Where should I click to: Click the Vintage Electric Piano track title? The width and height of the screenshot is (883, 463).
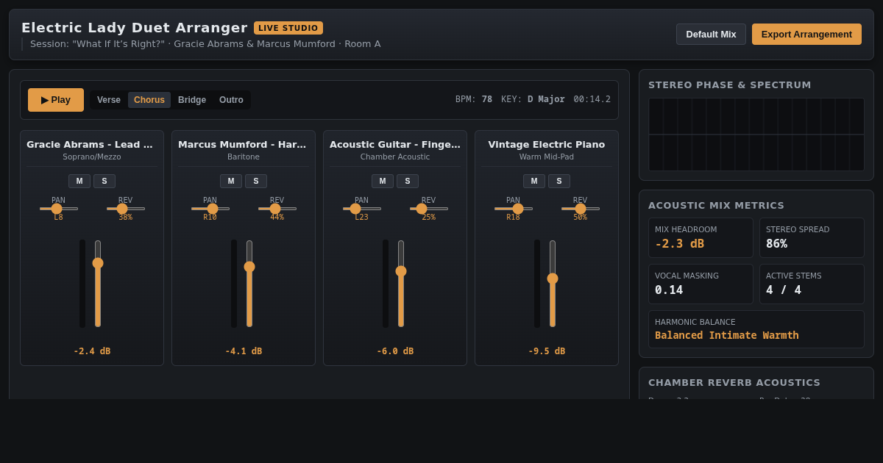pyautogui.click(x=547, y=144)
